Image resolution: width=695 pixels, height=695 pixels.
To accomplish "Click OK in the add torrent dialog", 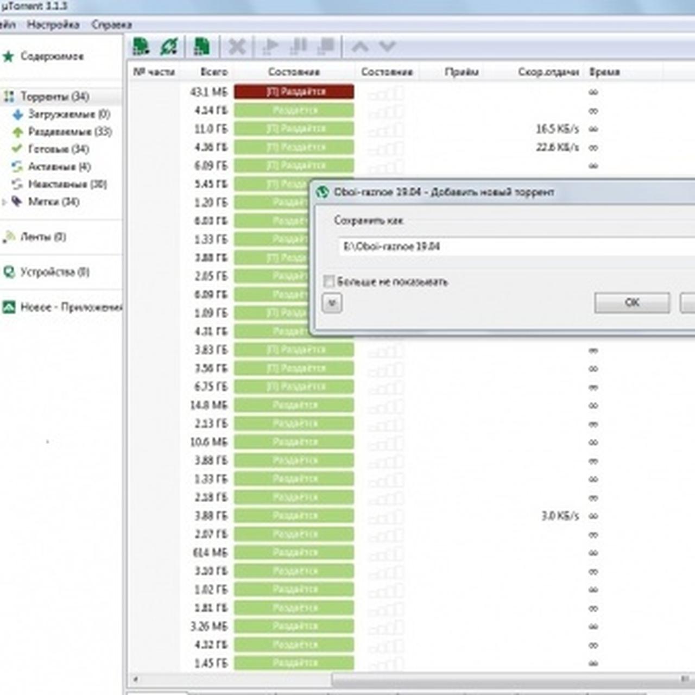I will [631, 302].
